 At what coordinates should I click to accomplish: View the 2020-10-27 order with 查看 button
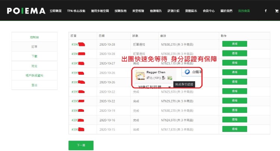click(x=234, y=63)
